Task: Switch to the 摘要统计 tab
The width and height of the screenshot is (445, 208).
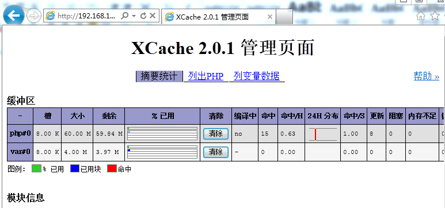Action: pyautogui.click(x=159, y=76)
